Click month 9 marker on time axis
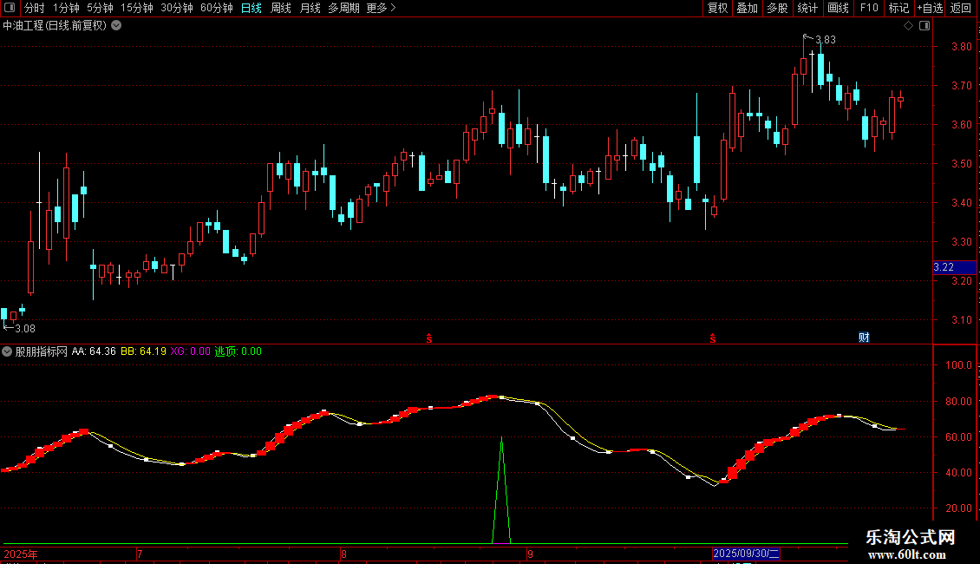980x564 pixels. point(530,554)
